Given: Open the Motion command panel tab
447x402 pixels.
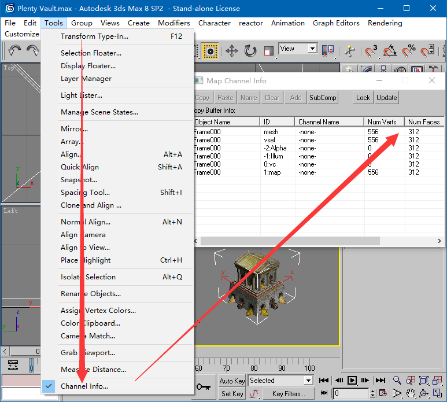Looking at the screenshot, I should 401,69.
